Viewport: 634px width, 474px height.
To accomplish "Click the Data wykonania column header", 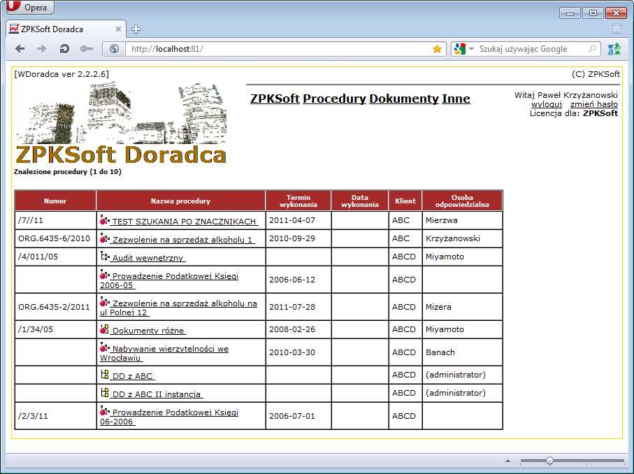I will (x=360, y=201).
